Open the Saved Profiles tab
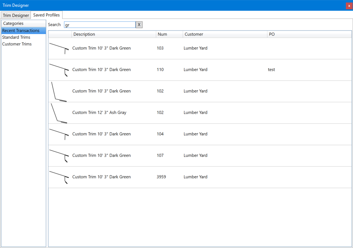Image resolution: width=353 pixels, height=248 pixels. pos(47,15)
